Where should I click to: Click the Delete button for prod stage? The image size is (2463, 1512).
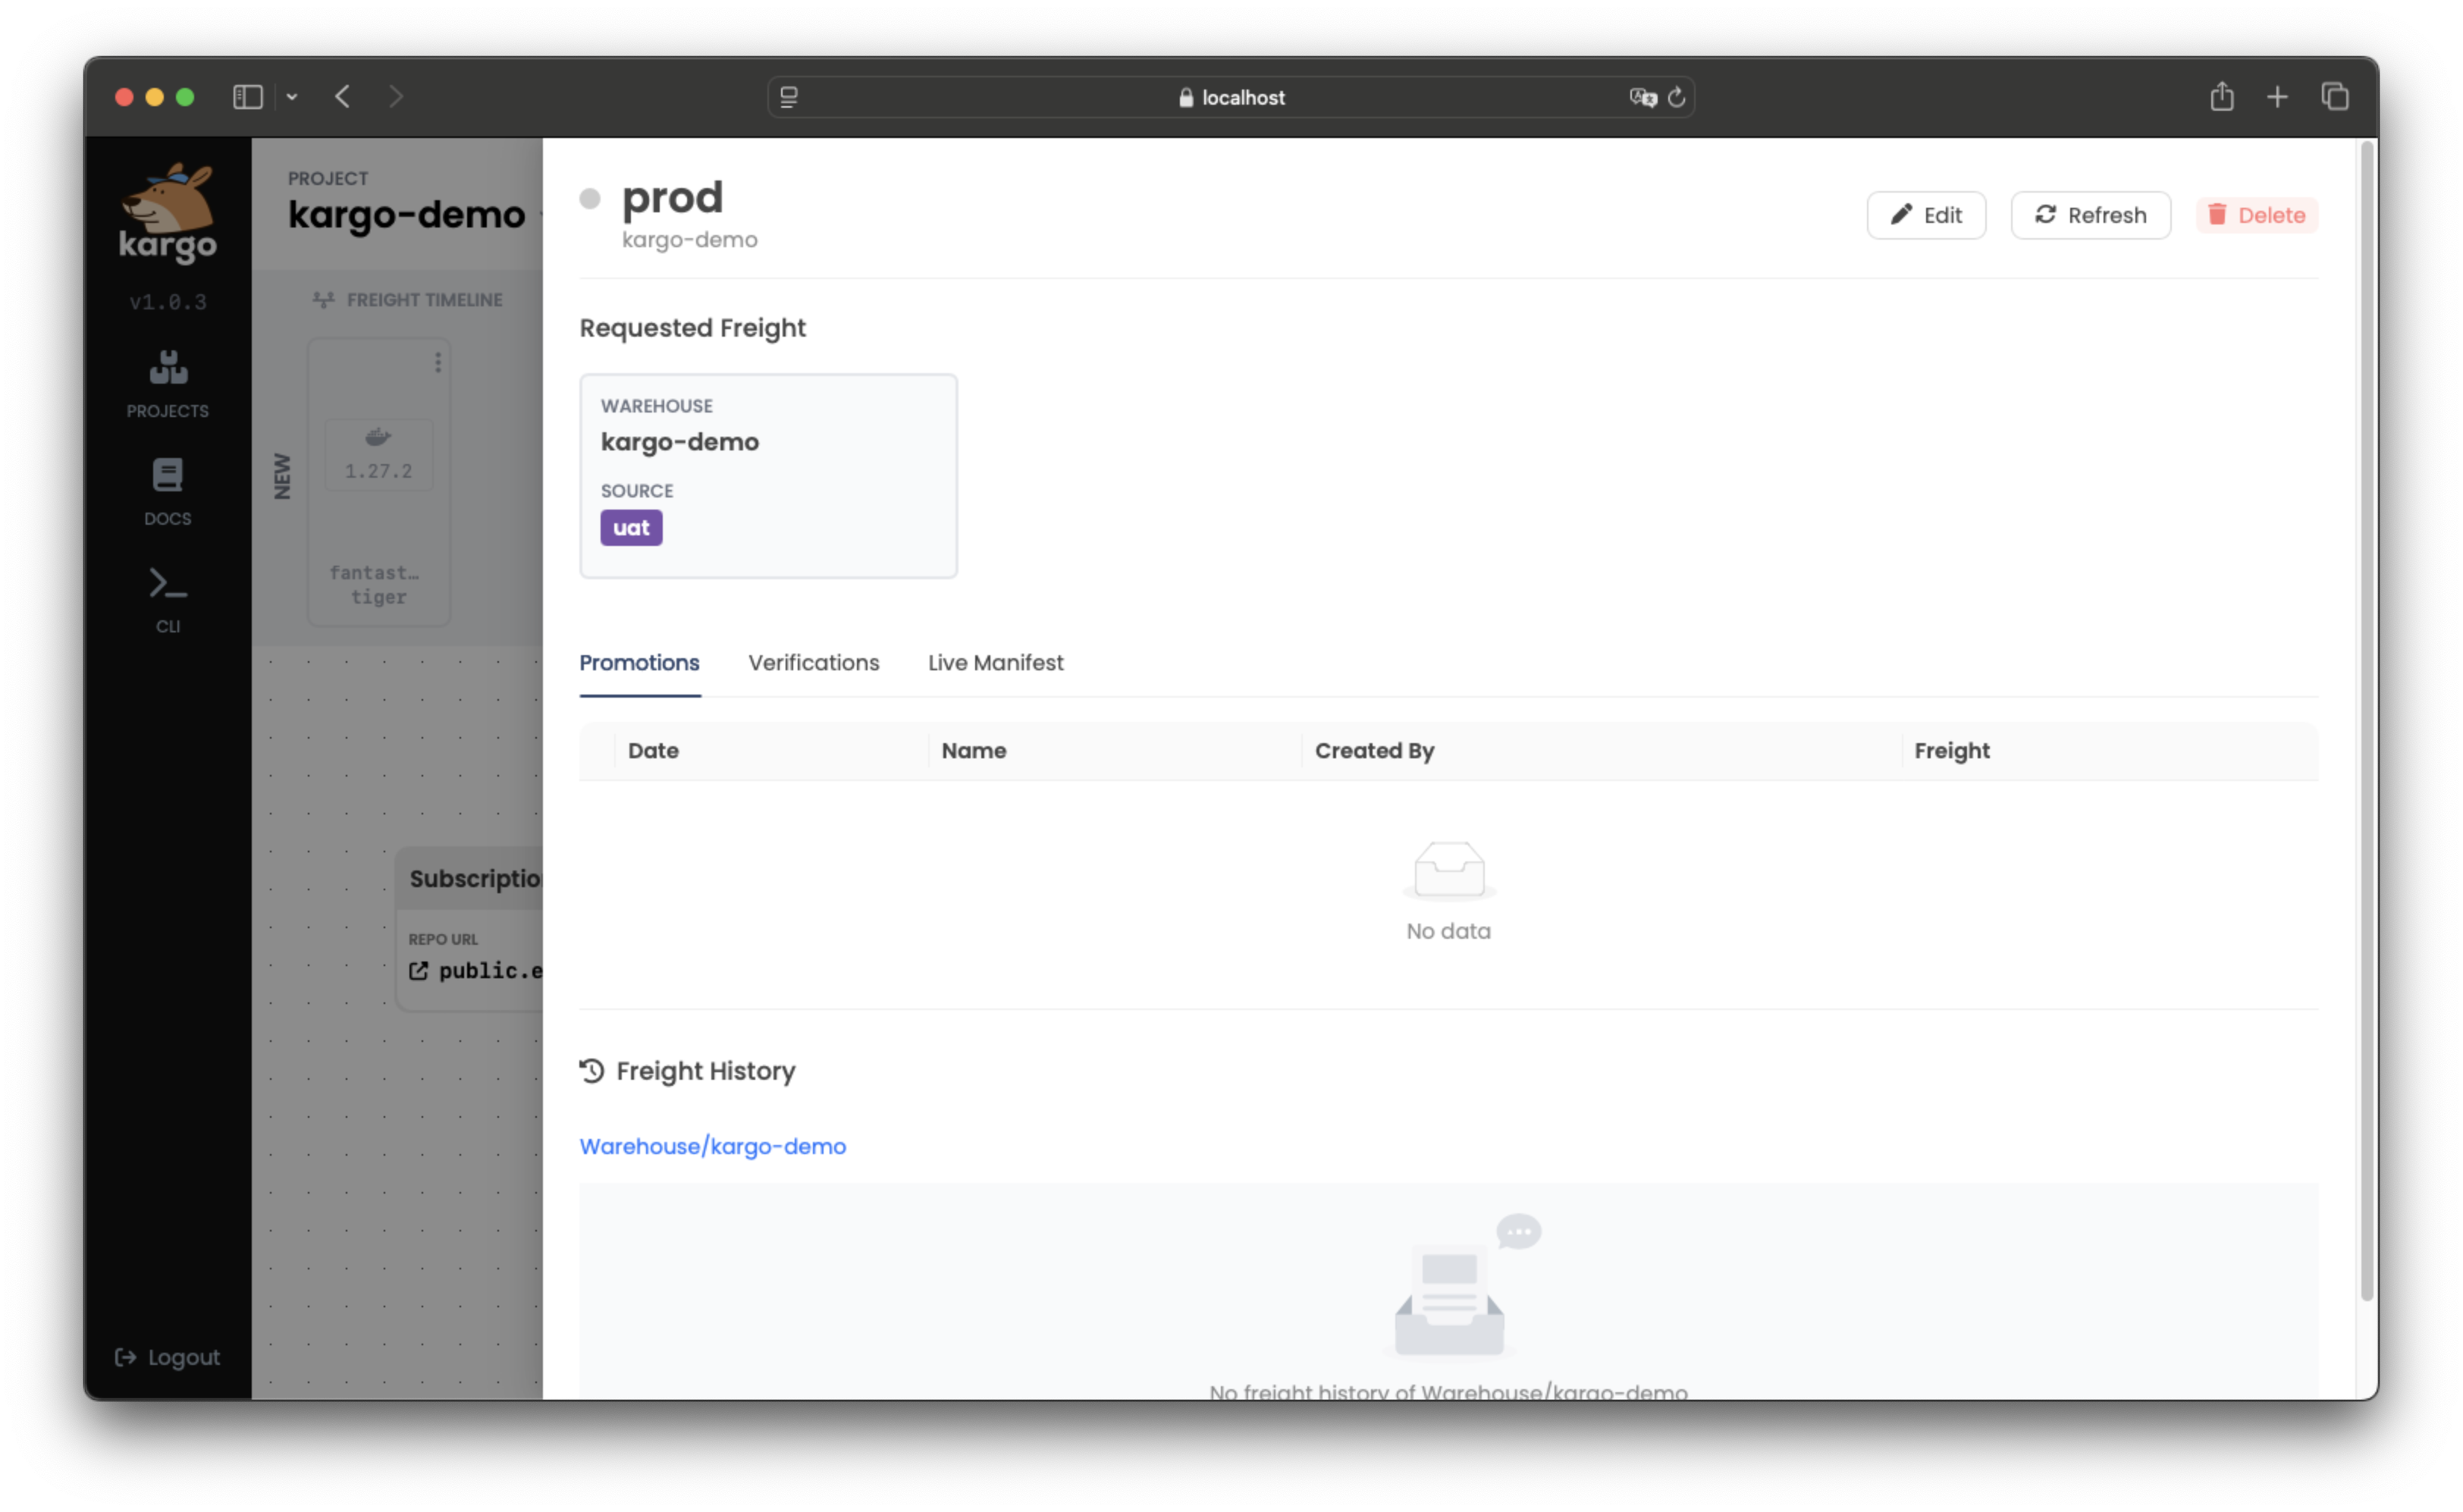[x=2259, y=215]
